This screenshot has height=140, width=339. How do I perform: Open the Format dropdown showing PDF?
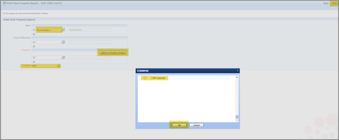click(x=46, y=66)
